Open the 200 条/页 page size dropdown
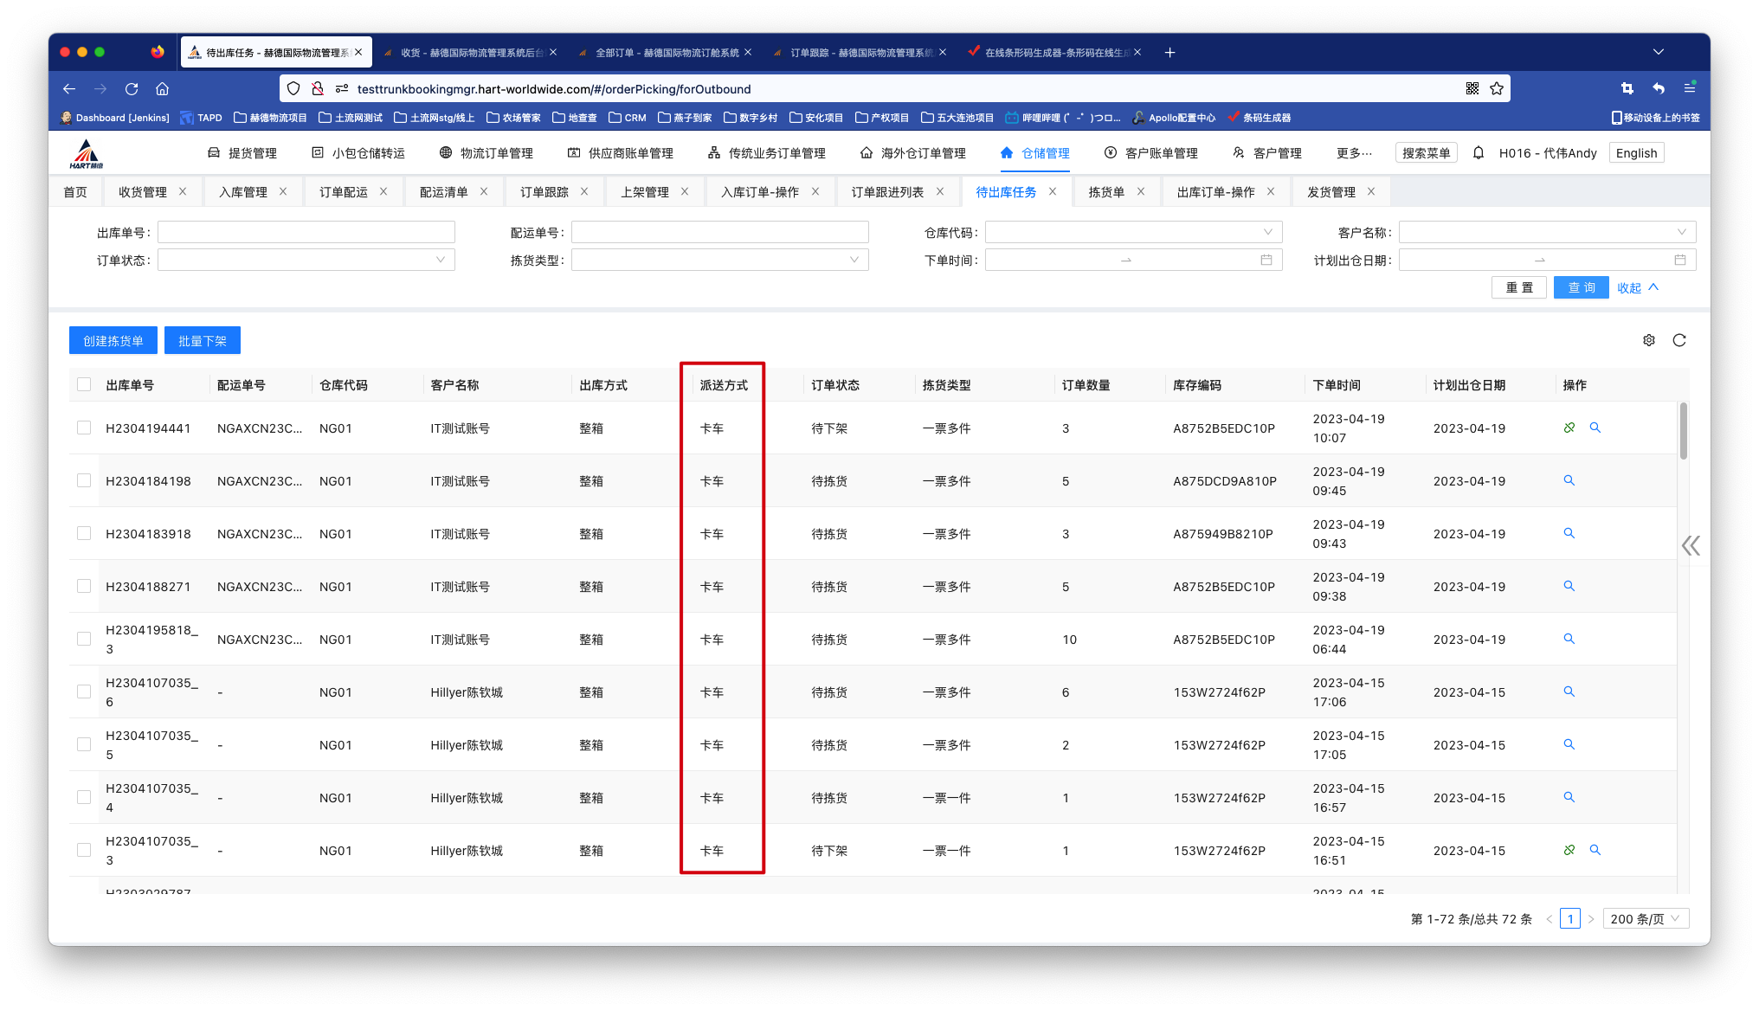 tap(1645, 918)
